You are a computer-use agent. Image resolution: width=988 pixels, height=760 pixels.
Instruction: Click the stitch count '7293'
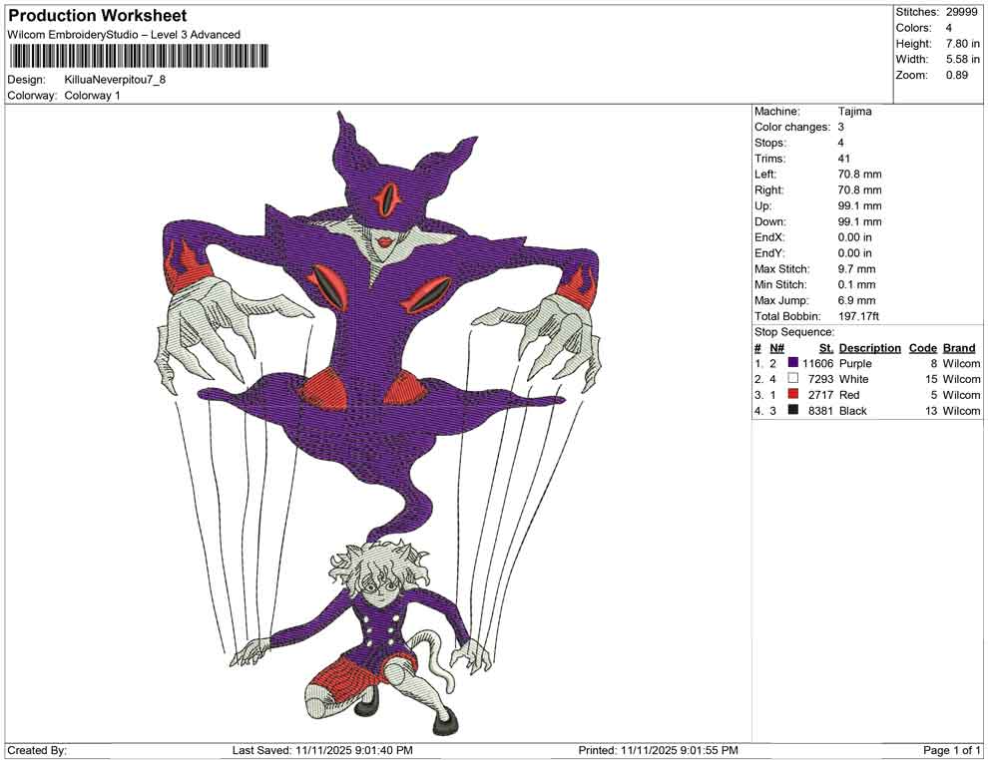coord(821,379)
